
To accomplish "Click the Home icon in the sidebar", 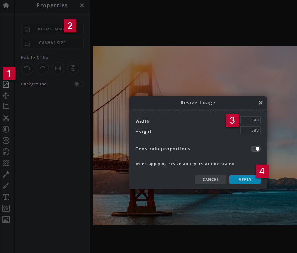I will [6, 6].
